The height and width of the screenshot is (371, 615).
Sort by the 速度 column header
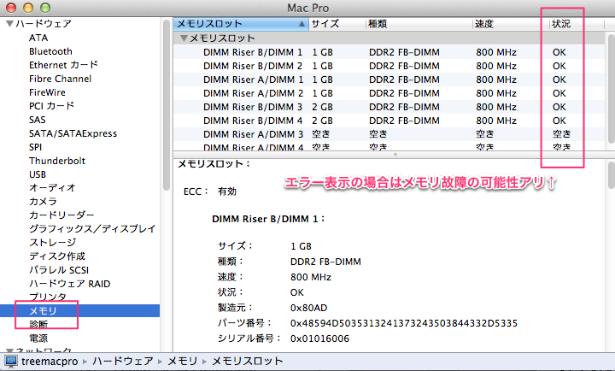(511, 24)
